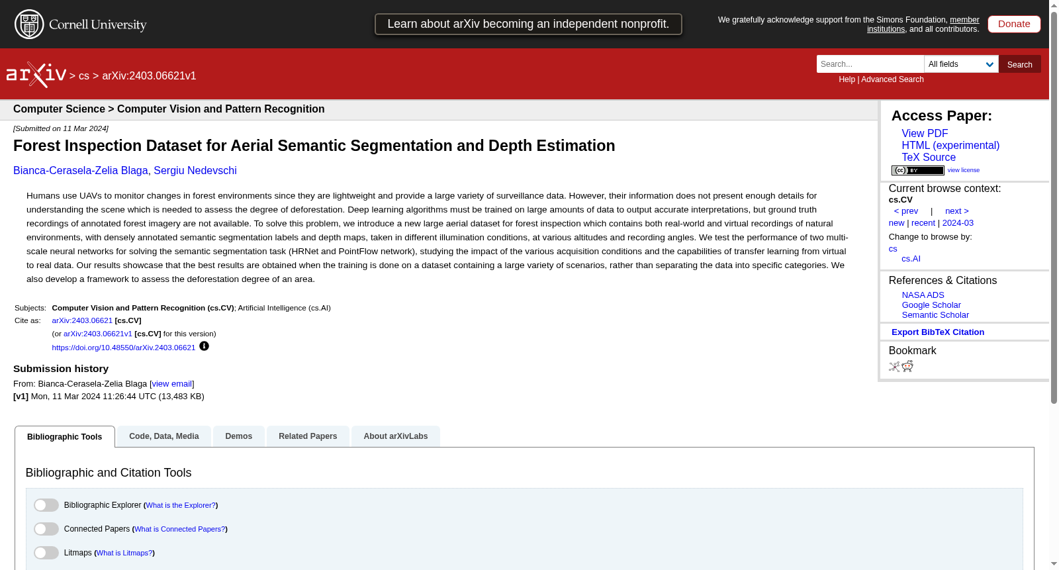This screenshot has width=1059, height=570.
Task: Browse by cs in sidebar
Action: [893, 249]
